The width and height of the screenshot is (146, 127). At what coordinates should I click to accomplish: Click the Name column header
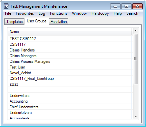click(x=70, y=32)
